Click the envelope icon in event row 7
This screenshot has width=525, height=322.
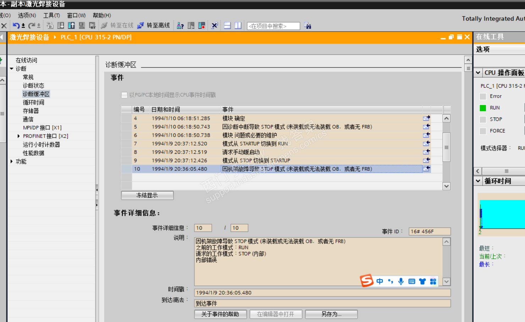[426, 143]
